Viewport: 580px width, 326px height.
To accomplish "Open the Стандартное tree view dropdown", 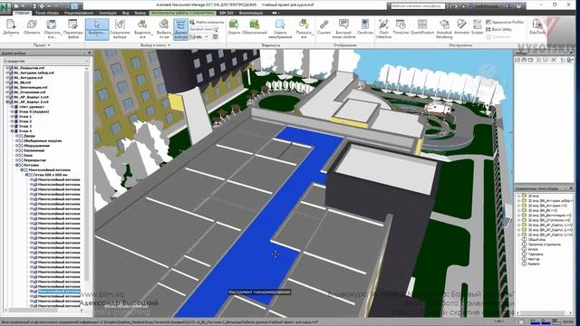I will click(45, 61).
